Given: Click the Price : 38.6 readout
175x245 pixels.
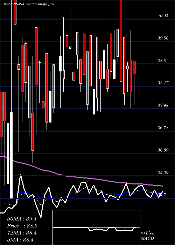Looking at the screenshot, I should 22,226.
